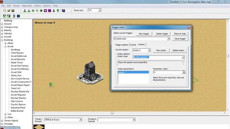Save the map using floppy disk icon
Viewport: 230px width, 129px height.
click(x=13, y=10)
